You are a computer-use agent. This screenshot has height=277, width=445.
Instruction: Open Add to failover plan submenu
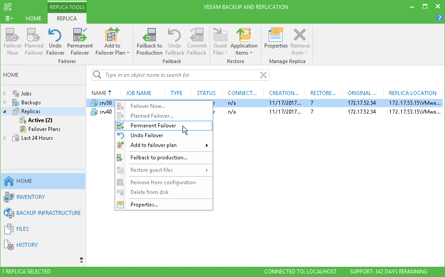click(164, 145)
